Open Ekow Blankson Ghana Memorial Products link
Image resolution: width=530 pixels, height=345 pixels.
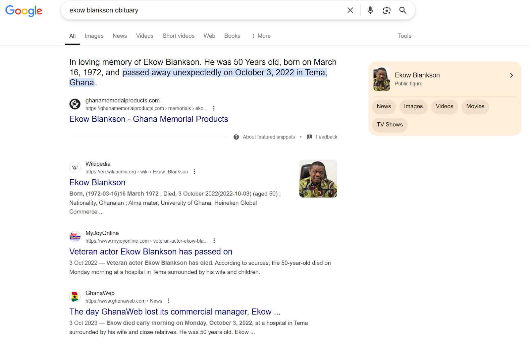149,119
